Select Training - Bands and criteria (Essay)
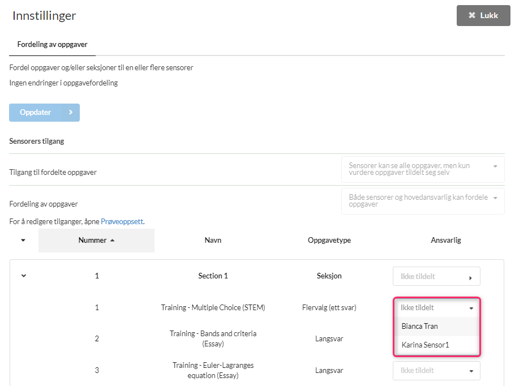515x386 pixels. [x=213, y=338]
